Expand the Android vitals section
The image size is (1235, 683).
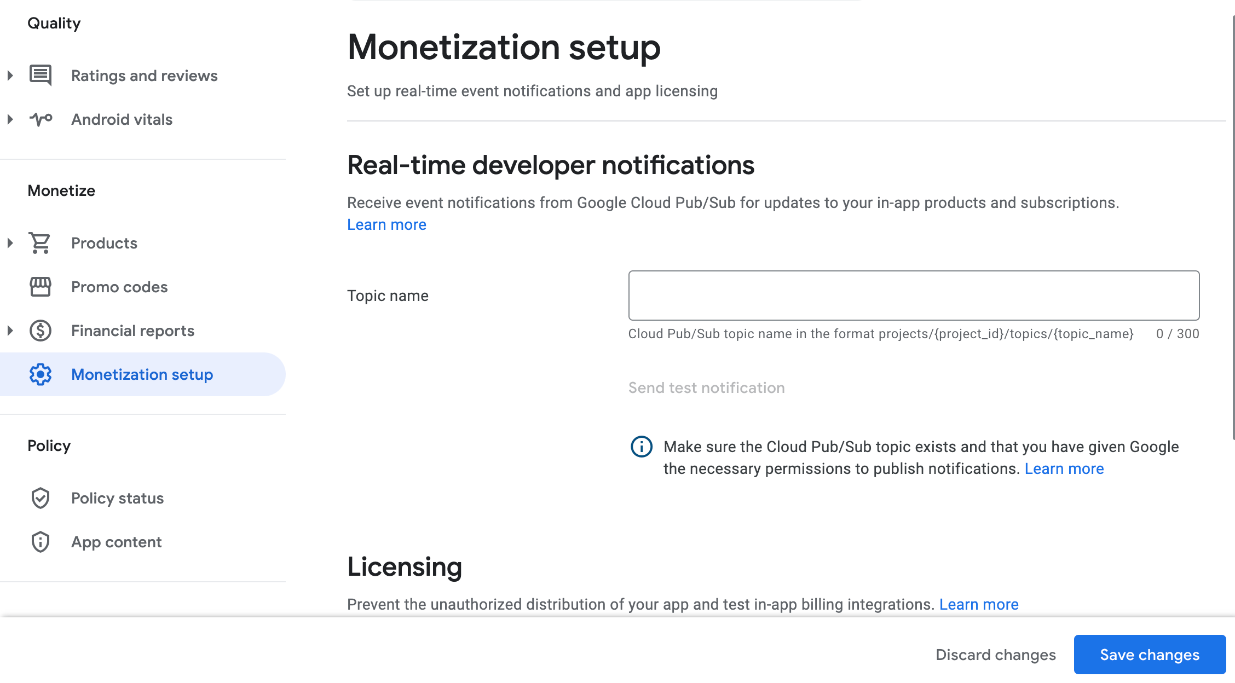(x=10, y=119)
